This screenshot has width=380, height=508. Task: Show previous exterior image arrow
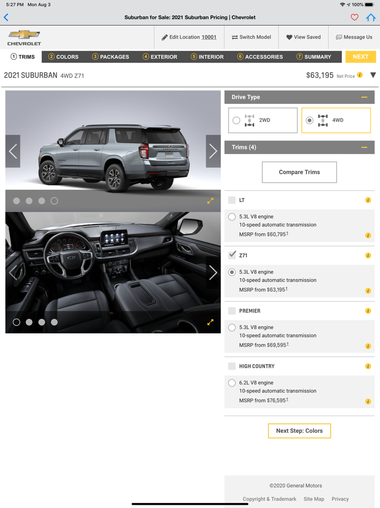click(13, 151)
